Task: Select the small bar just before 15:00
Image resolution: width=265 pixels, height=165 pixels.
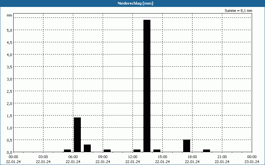Action: tap(157, 151)
